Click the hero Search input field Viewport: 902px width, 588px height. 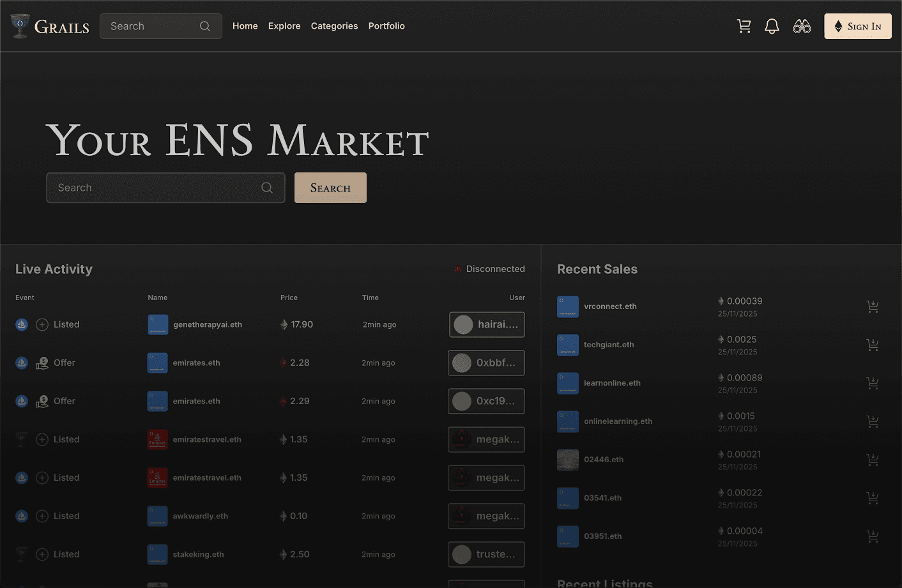coord(153,187)
